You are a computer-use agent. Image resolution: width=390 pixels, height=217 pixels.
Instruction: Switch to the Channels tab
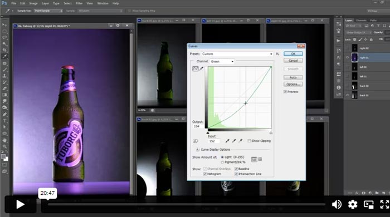pos(361,21)
